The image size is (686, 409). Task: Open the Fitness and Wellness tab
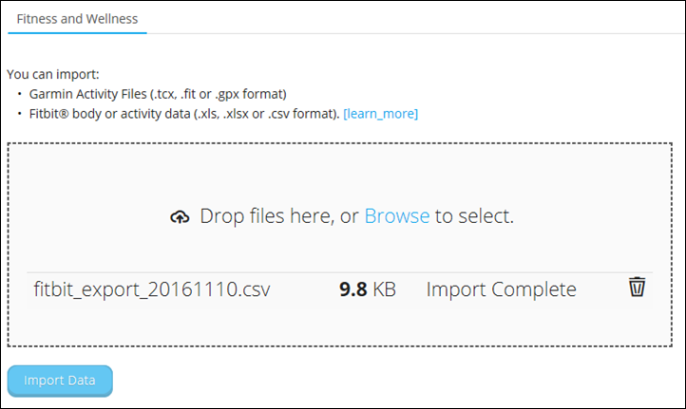point(77,17)
